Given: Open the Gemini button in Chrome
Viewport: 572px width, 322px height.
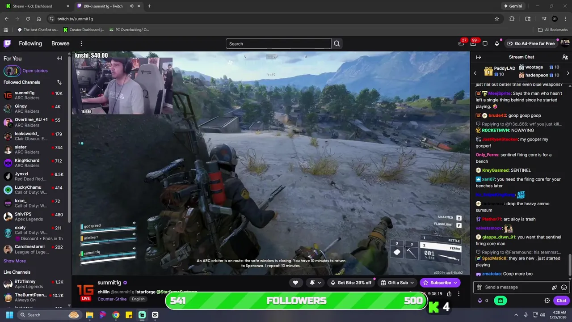Looking at the screenshot, I should [513, 6].
